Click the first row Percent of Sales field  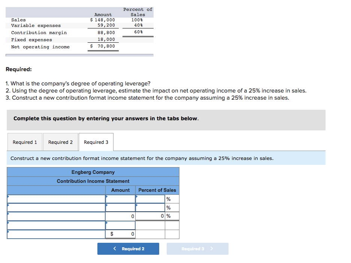pyautogui.click(x=150, y=199)
